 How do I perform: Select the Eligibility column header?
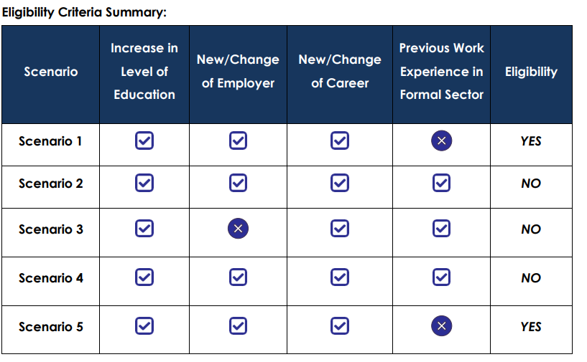[531, 72]
